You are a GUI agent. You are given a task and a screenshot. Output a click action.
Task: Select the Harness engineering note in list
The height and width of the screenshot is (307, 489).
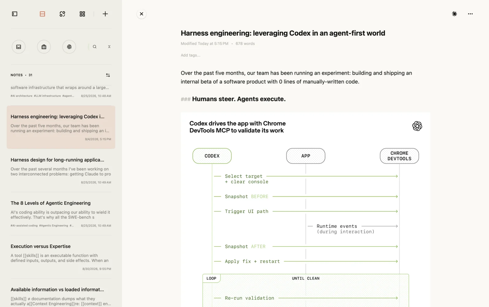(61, 127)
